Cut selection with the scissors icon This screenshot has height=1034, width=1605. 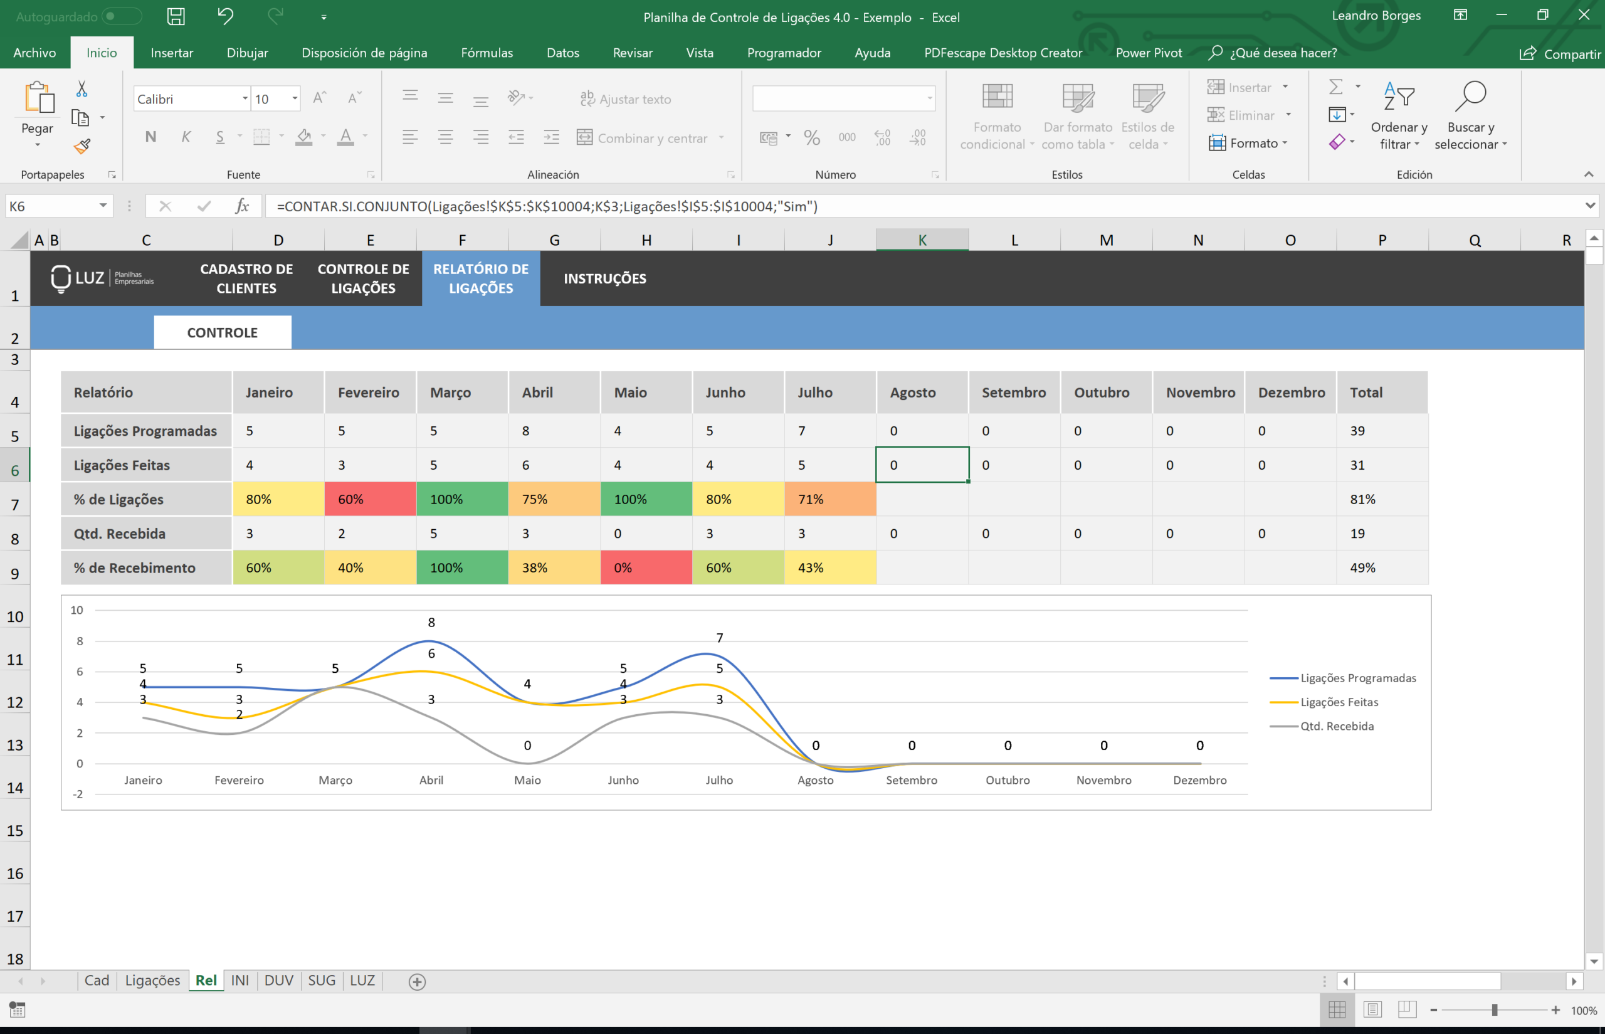[82, 88]
